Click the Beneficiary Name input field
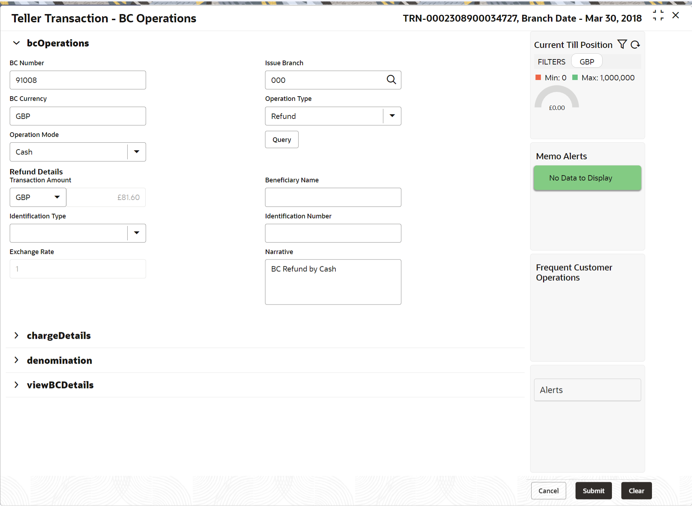692x506 pixels. pos(333,197)
